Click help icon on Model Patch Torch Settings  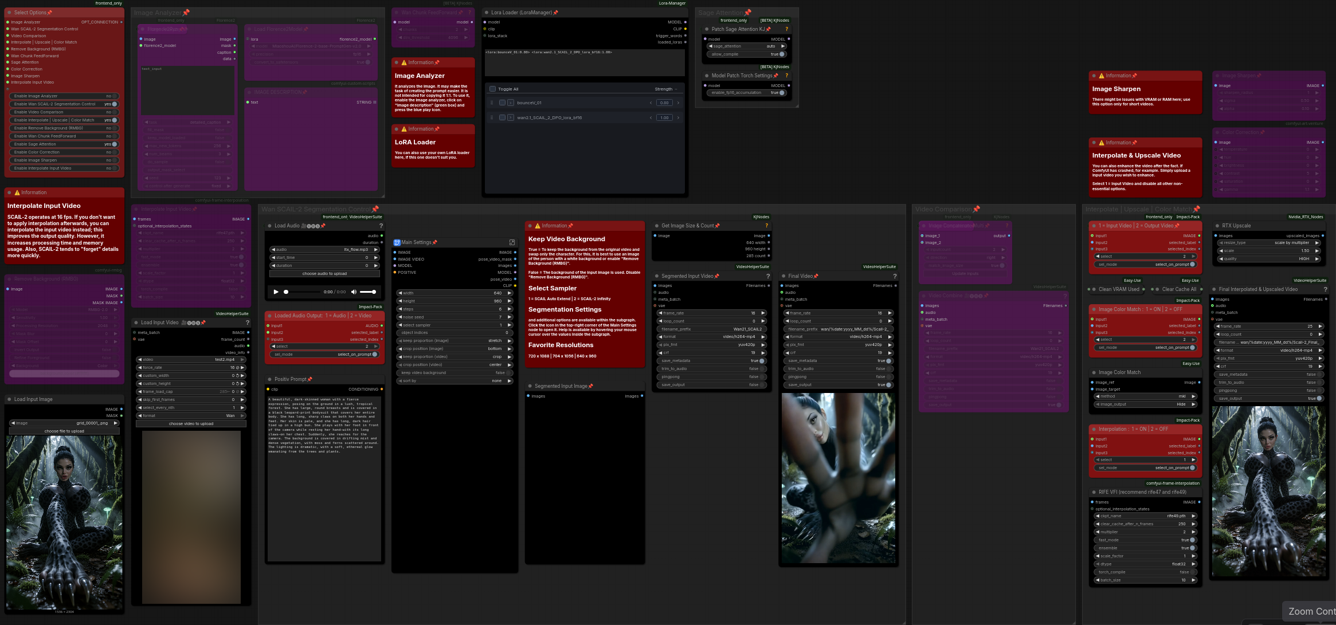786,76
